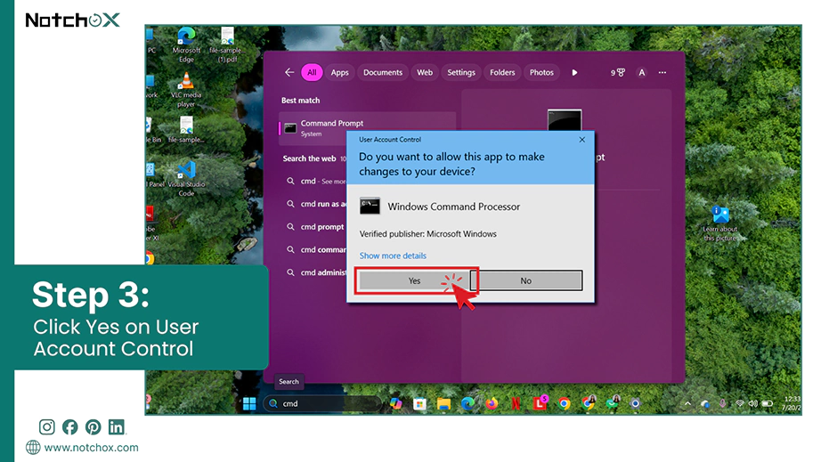Switch to the Documents search tab
This screenshot has height=462, width=821.
pyautogui.click(x=383, y=72)
